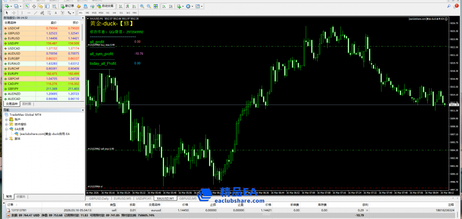The height and width of the screenshot is (219, 462).
Task: Collapse the EA交易 tree node
Action: pos(6,128)
